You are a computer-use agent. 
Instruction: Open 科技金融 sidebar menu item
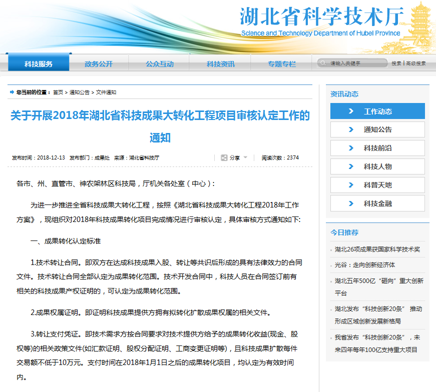coord(377,203)
